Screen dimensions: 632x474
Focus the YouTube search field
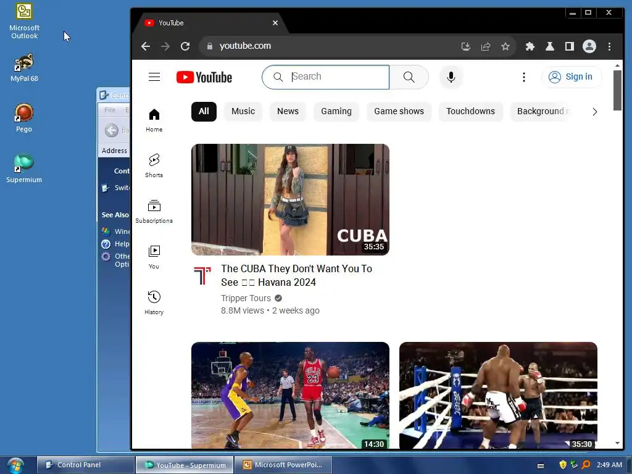[326, 77]
